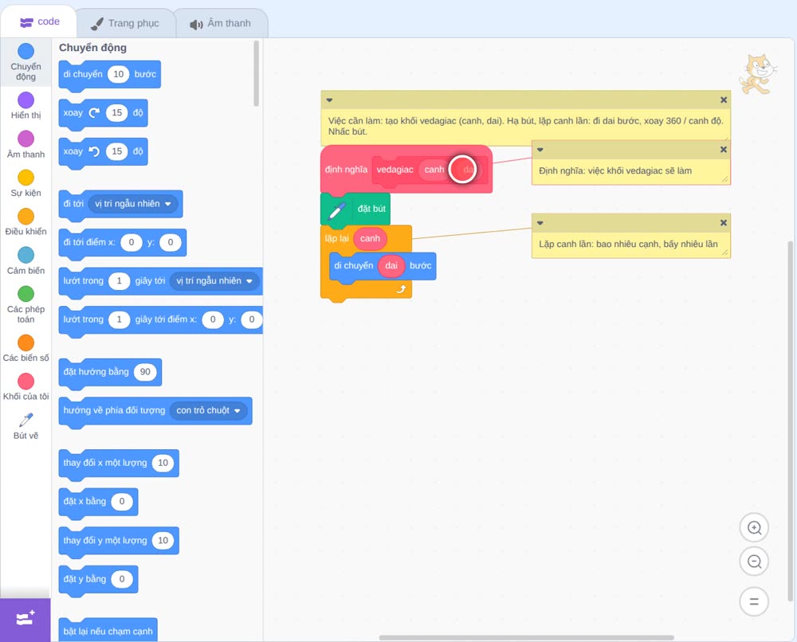
Task: Click the dai argument in di chuyển block
Action: (391, 265)
